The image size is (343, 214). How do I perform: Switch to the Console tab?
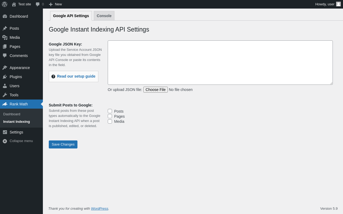[x=104, y=16]
